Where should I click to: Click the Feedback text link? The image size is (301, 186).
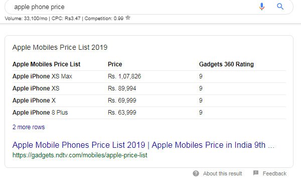[274, 173]
